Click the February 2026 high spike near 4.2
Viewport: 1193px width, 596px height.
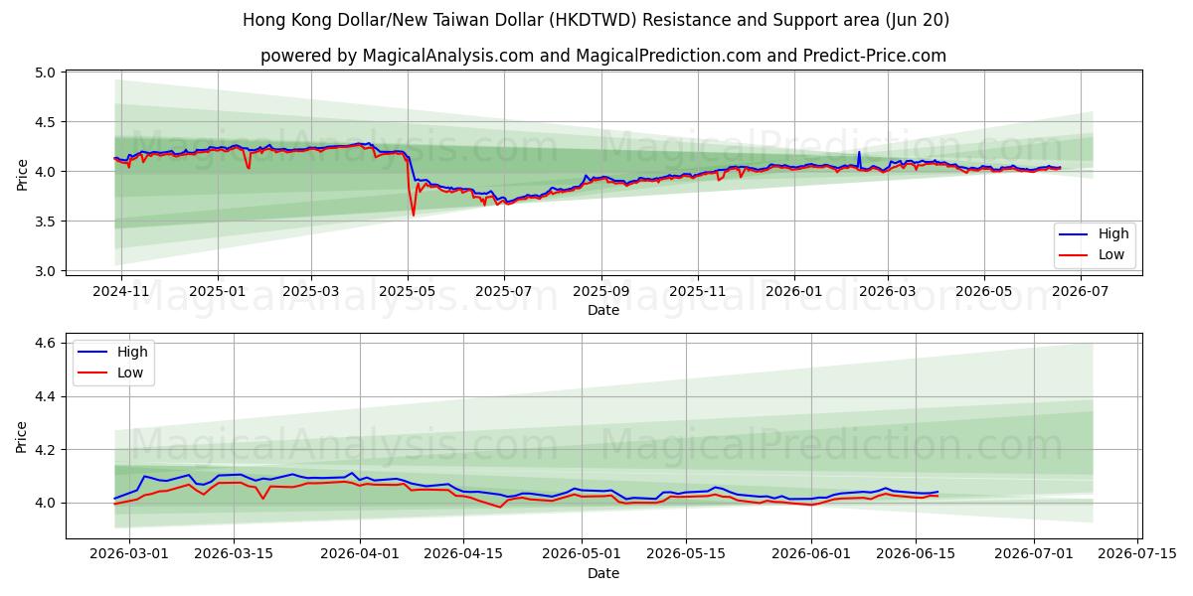click(859, 153)
